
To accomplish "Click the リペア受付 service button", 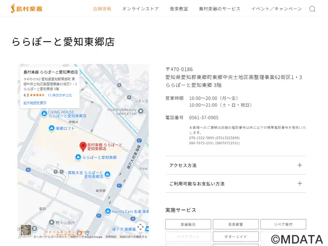I will click(x=283, y=224).
